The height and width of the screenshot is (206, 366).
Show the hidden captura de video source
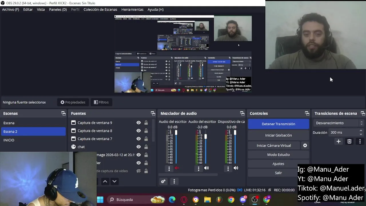pyautogui.click(x=138, y=171)
